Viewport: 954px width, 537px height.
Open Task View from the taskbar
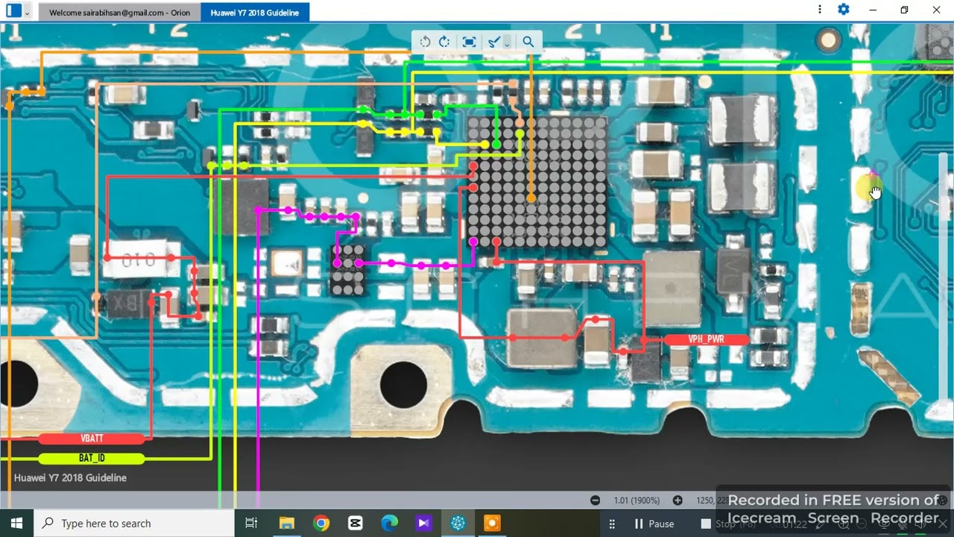pos(251,524)
